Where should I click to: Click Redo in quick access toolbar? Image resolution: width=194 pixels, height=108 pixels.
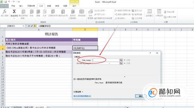tap(14, 2)
